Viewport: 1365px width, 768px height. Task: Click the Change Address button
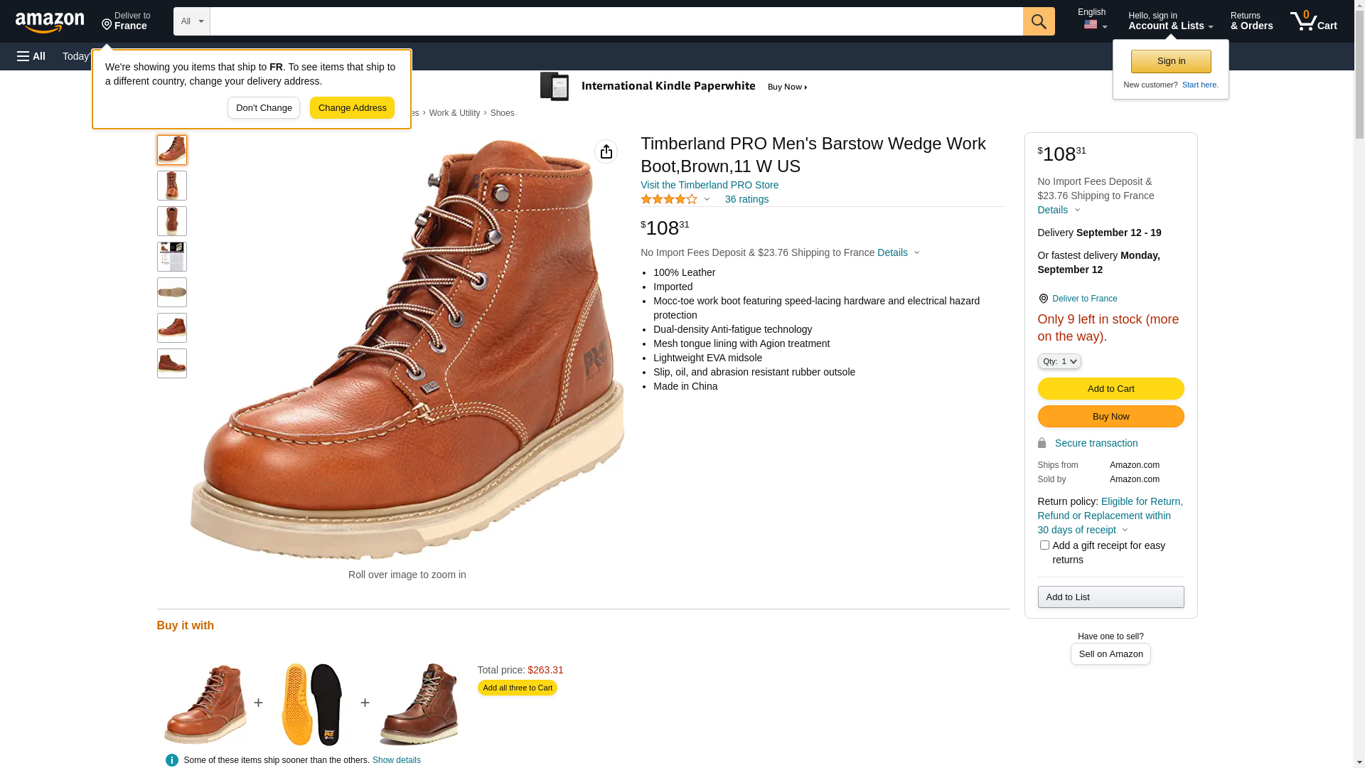tap(352, 108)
